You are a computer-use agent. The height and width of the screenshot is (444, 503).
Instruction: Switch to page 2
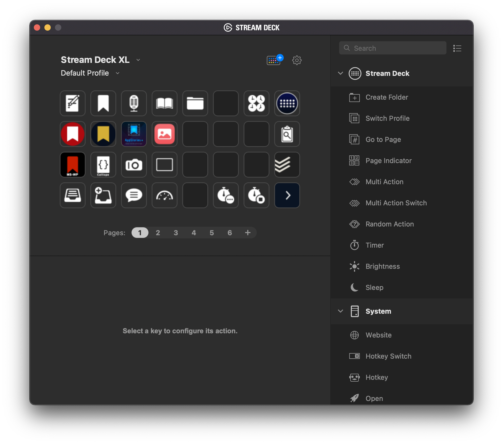(x=158, y=233)
